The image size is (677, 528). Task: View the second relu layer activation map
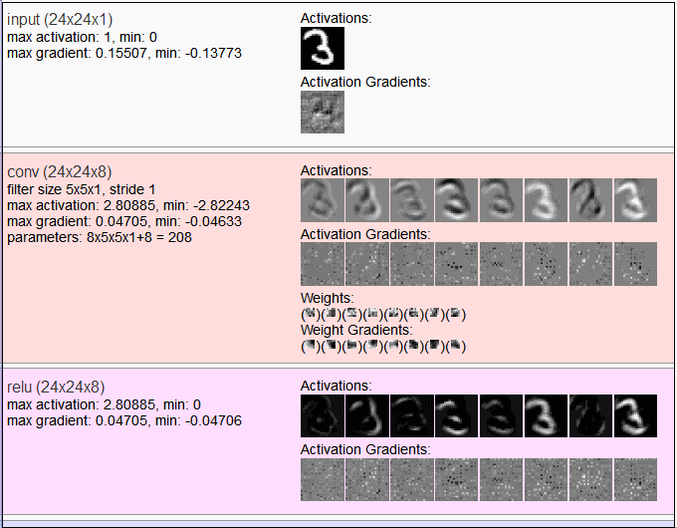(x=367, y=415)
